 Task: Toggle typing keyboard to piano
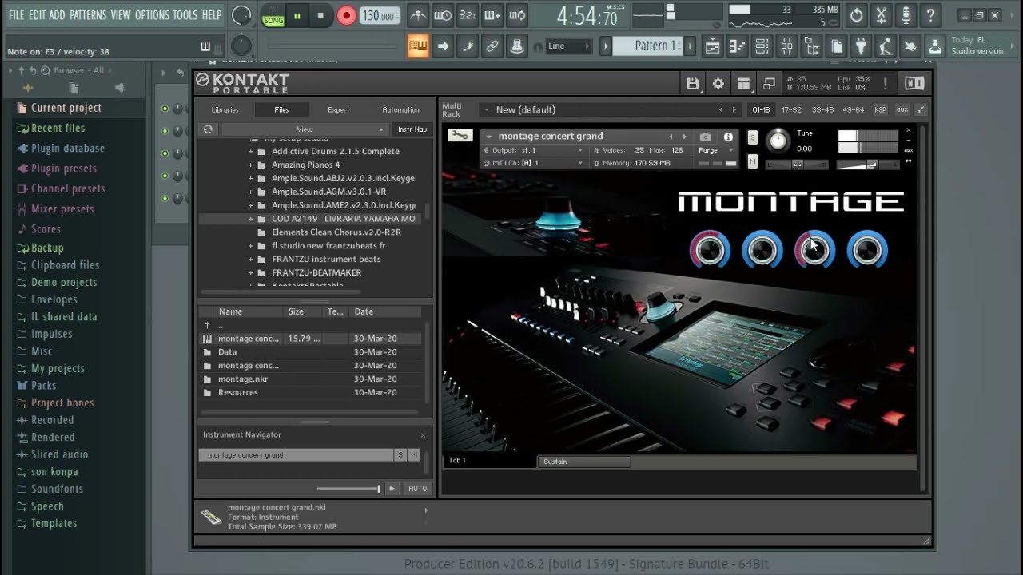click(x=418, y=46)
